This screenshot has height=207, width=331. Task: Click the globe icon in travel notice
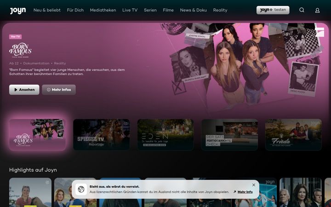81,189
